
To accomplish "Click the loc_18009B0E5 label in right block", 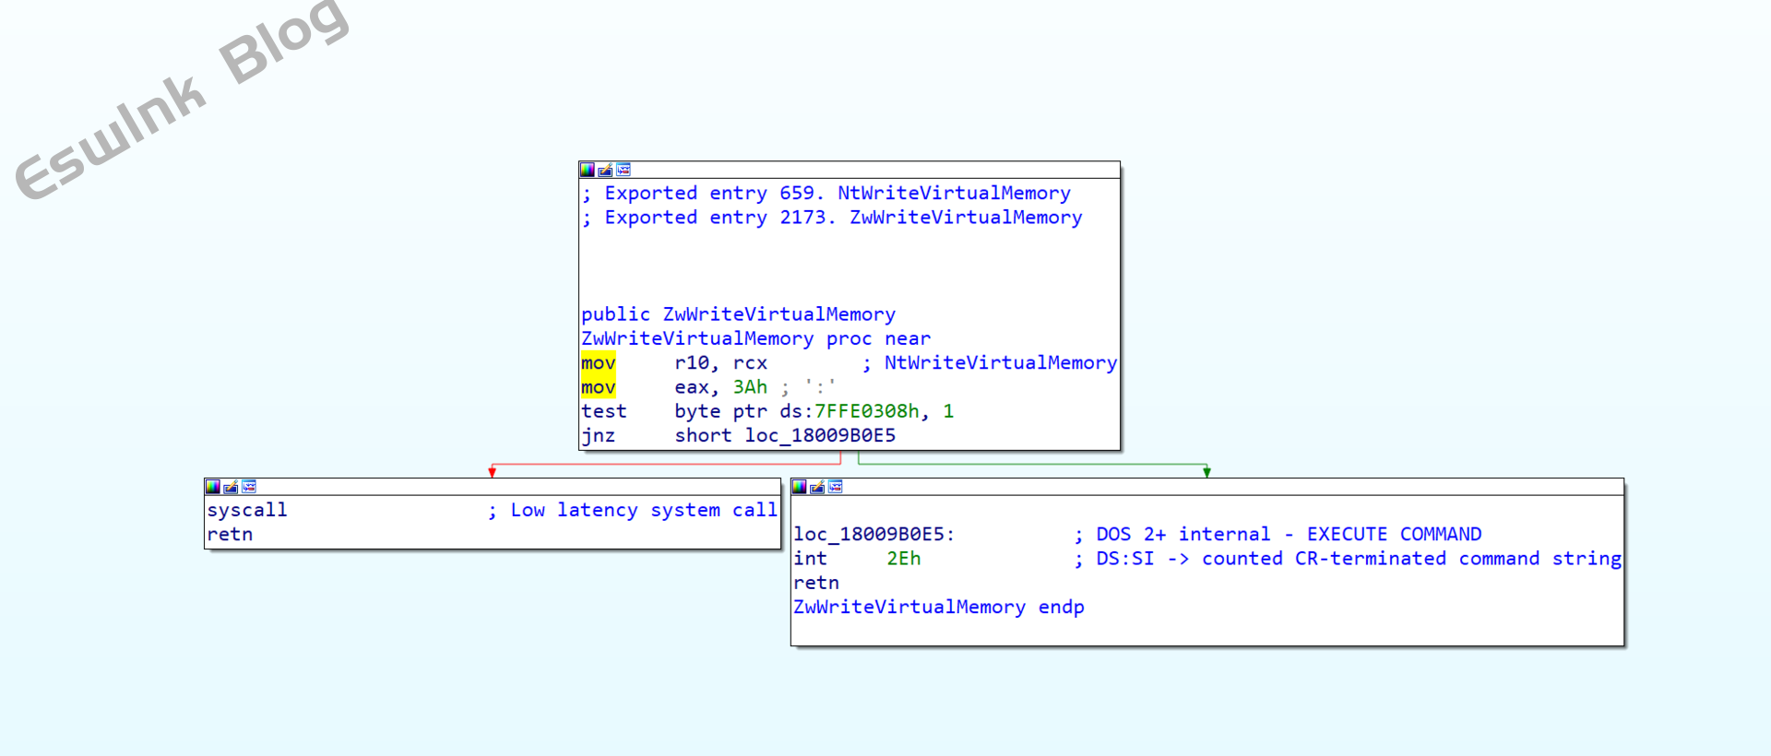I will 873,535.
